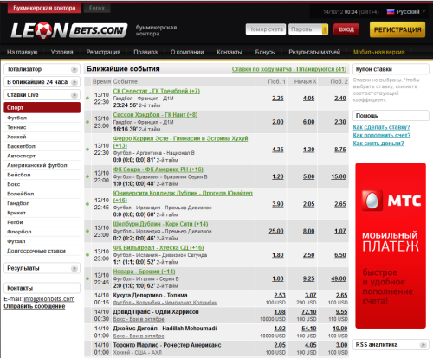Click the green live indicator for СК Селестат match

point(87,99)
